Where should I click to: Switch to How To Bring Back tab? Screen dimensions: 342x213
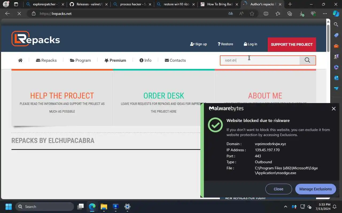220,4
